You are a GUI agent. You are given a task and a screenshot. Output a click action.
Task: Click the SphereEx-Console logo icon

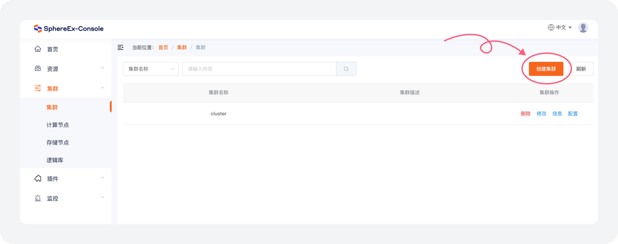(x=38, y=29)
